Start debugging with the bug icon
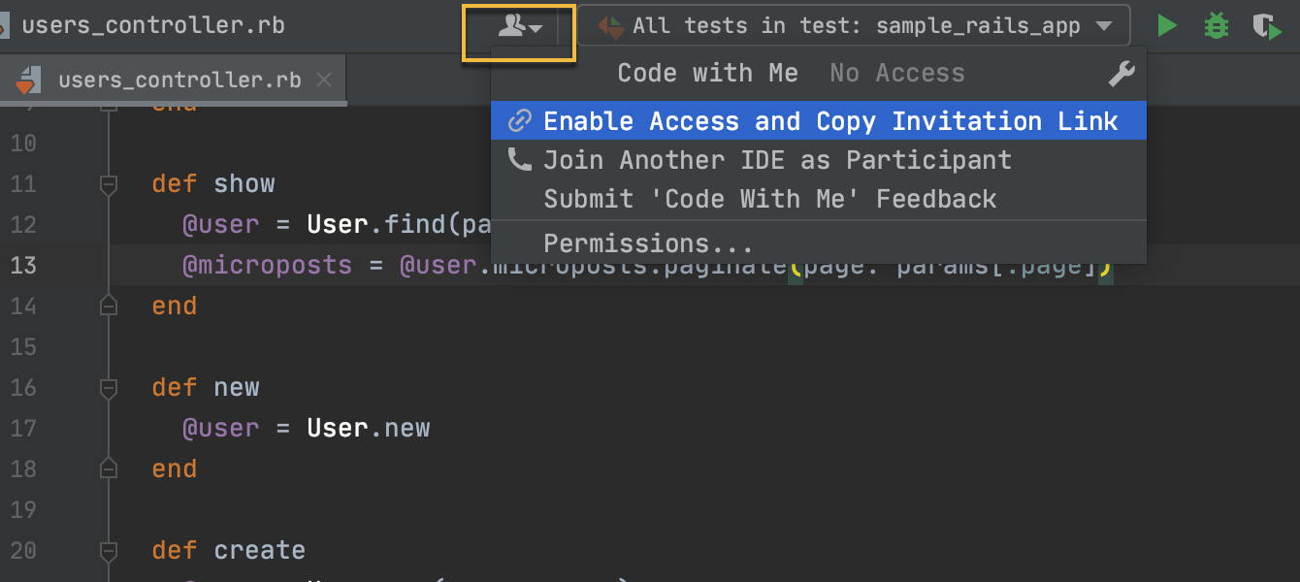Screen dimensions: 1300x582 1216,26
